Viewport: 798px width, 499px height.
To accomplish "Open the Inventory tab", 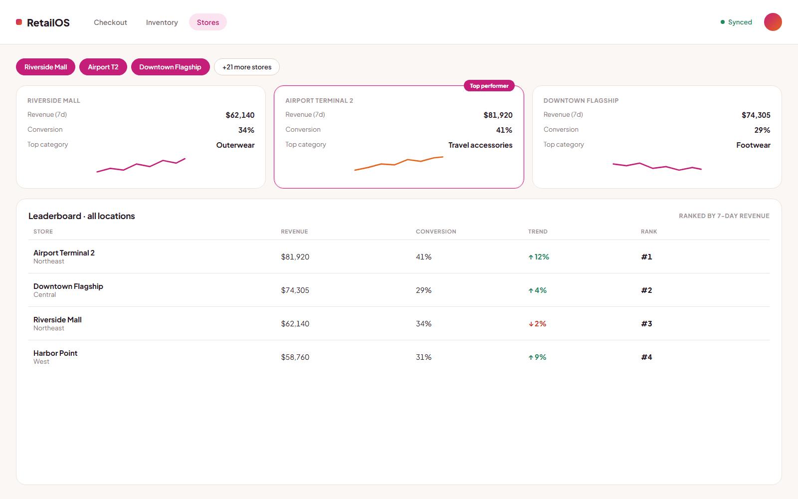I will [x=162, y=22].
